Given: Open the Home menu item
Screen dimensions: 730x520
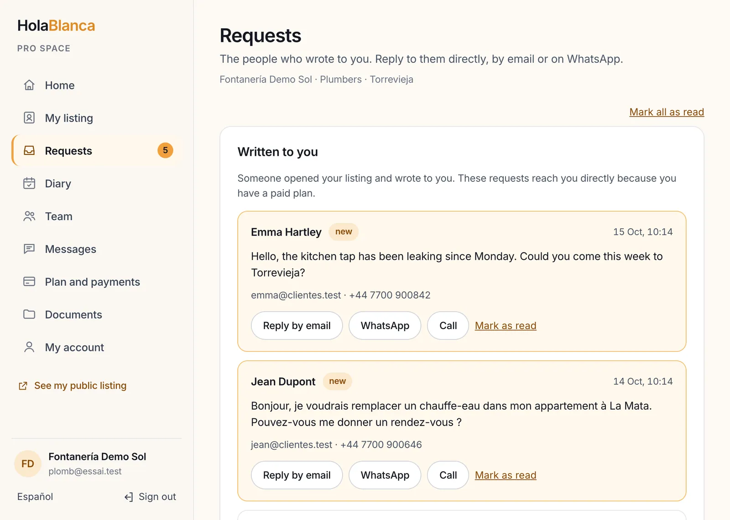Looking at the screenshot, I should [97, 85].
